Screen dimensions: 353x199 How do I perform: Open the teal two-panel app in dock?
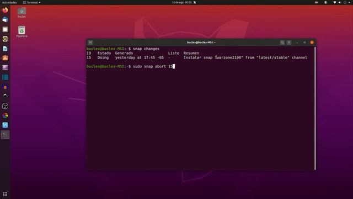point(5,77)
